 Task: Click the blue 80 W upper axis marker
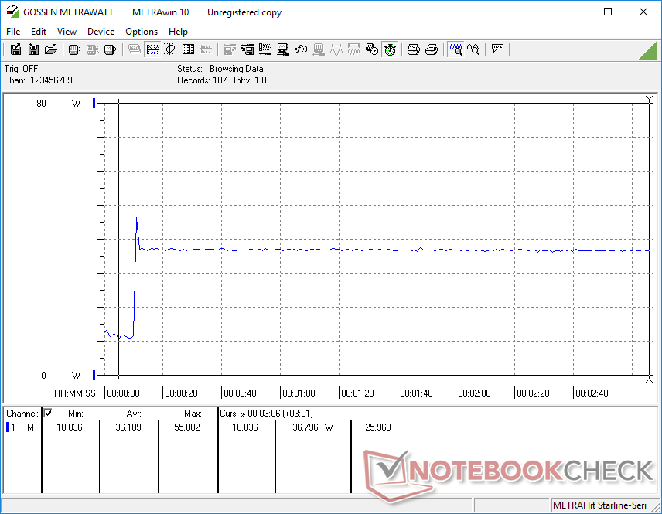(x=94, y=103)
